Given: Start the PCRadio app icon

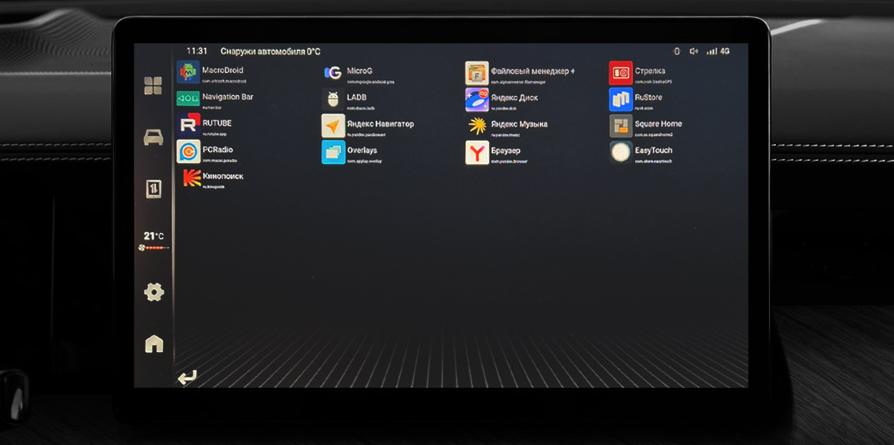Looking at the screenshot, I should (188, 152).
